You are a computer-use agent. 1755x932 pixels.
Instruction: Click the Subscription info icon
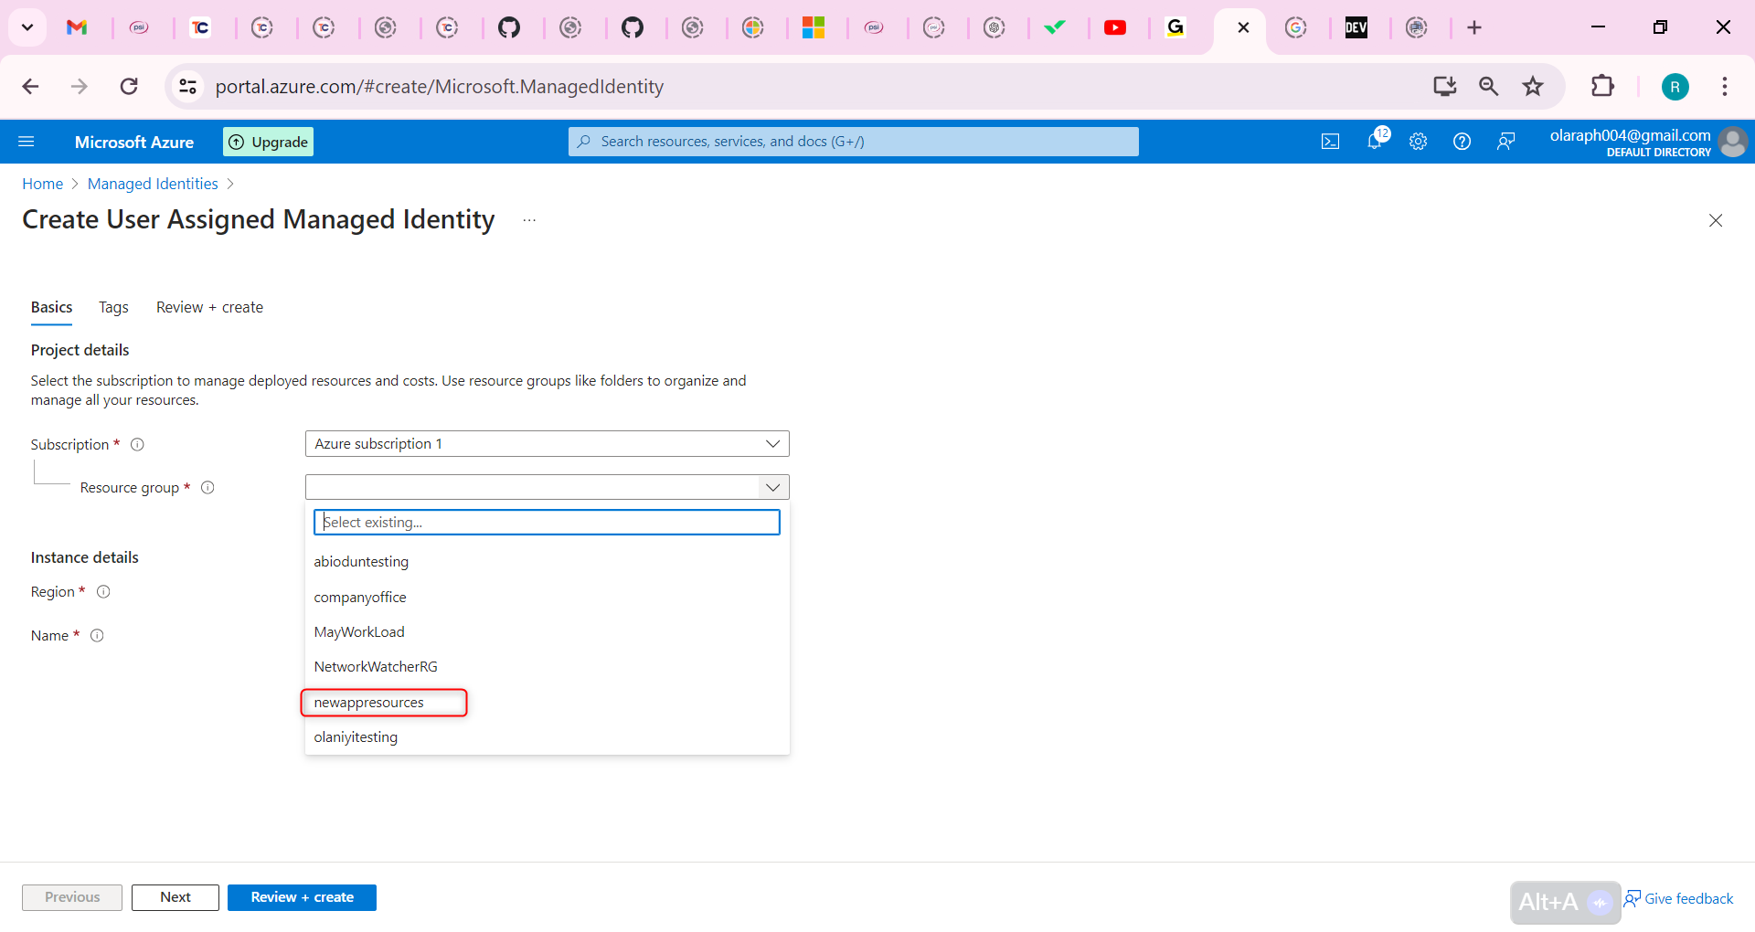pos(137,445)
